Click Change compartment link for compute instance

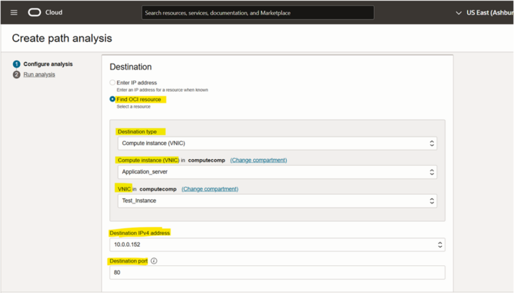(259, 160)
